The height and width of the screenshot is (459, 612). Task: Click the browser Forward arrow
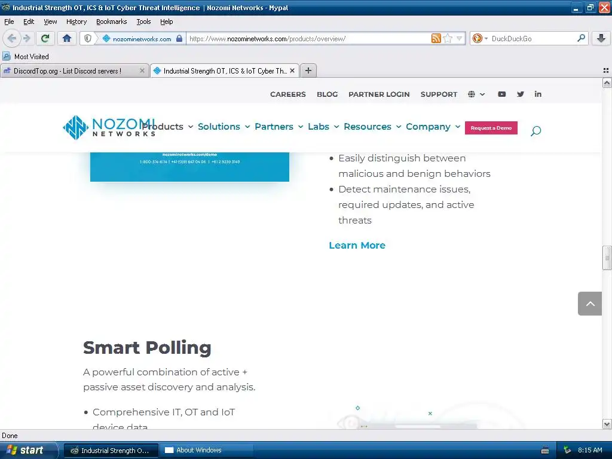[27, 38]
